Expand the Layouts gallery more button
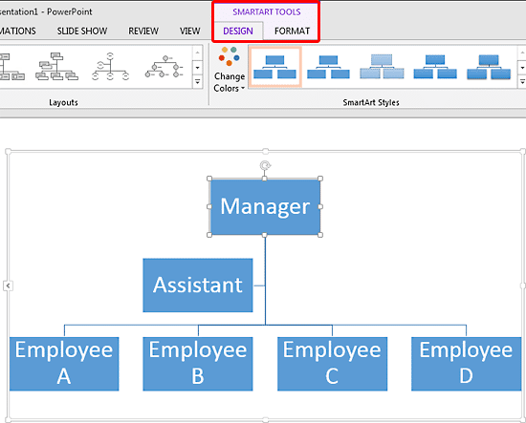Screen dimensions: 526x423 click(197, 82)
